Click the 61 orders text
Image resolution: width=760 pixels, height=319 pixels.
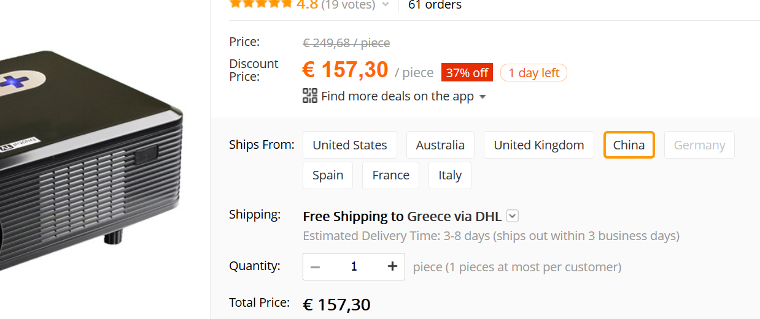point(435,5)
